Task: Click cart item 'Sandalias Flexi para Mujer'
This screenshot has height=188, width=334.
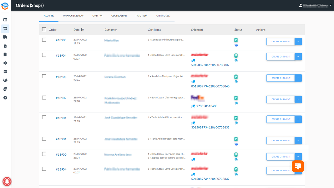Action: 166,76
